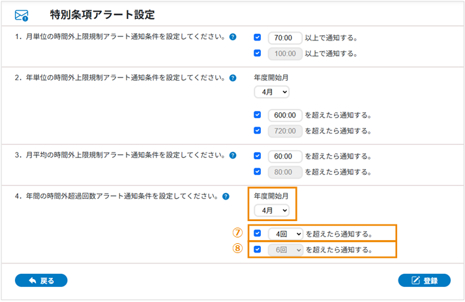Toggle the 6回 excess count checkbox
Screen dimensions: 465x302
pos(258,249)
